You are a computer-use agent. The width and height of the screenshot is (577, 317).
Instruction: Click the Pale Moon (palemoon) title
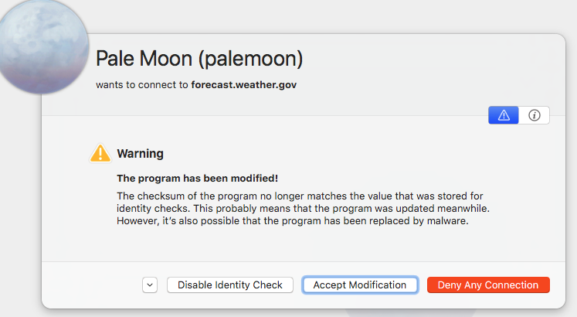coord(199,59)
